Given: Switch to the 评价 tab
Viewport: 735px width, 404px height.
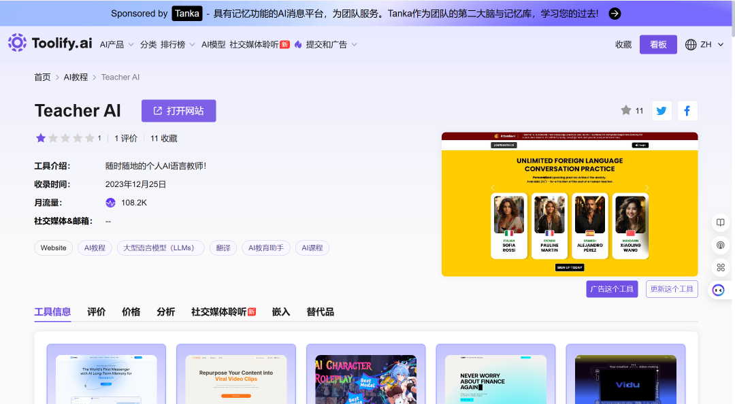Looking at the screenshot, I should tap(96, 312).
